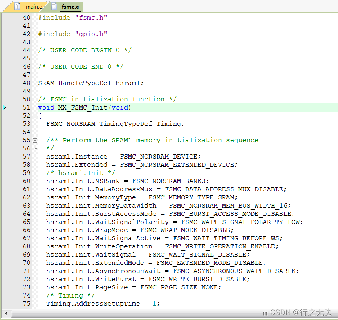The height and width of the screenshot is (320, 338).
Task: Click FSMC_PAGE_SIZE_NONE value
Action: 179,288
